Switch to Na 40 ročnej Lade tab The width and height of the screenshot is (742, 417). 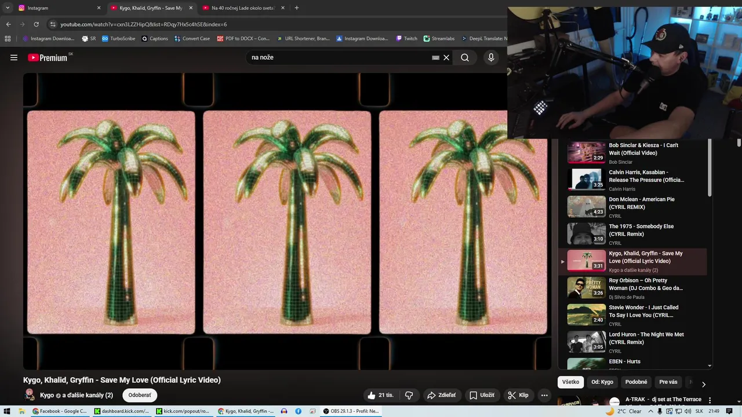(243, 8)
